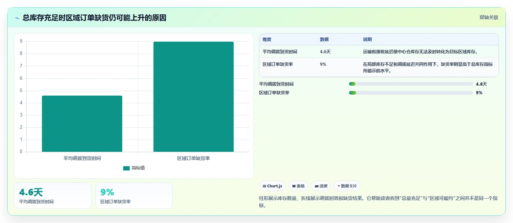Click the 区域订单缺货率 bar in the chart
Screen dimensions: 513x223
[x=194, y=97]
